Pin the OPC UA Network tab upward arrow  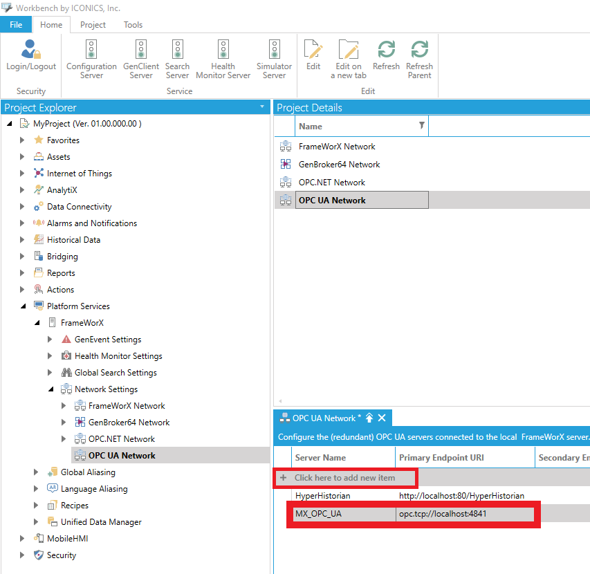(x=369, y=418)
